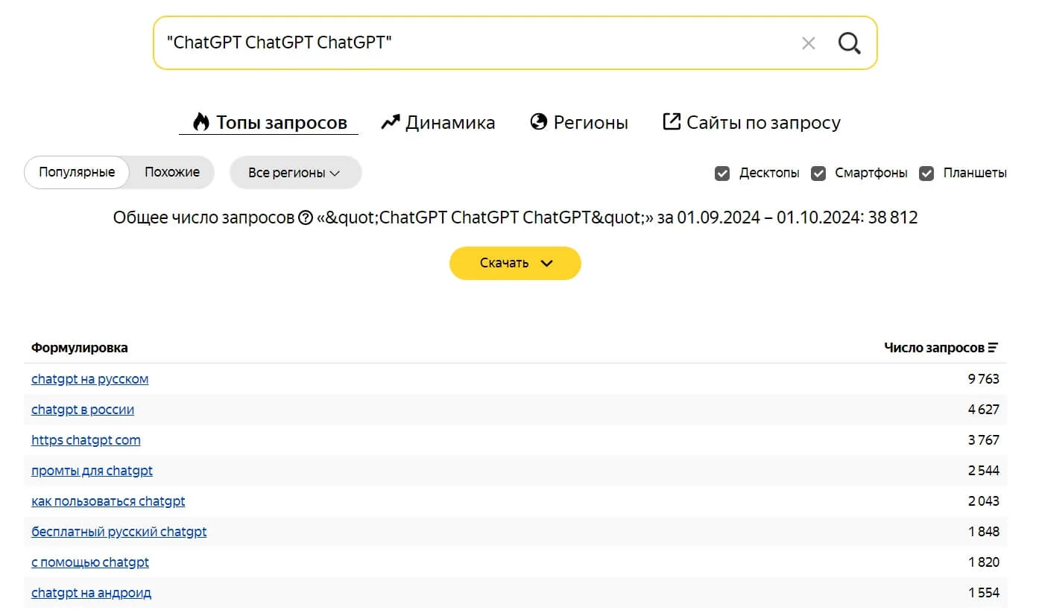Image resolution: width=1039 pixels, height=610 pixels.
Task: Click the globe Регионы icon
Action: tap(539, 122)
